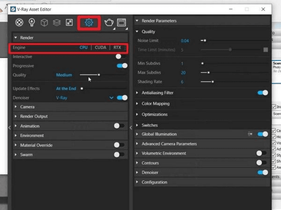Turn off Render Parameters Denoiser toggle
The height and width of the screenshot is (210, 281).
pyautogui.click(x=263, y=172)
